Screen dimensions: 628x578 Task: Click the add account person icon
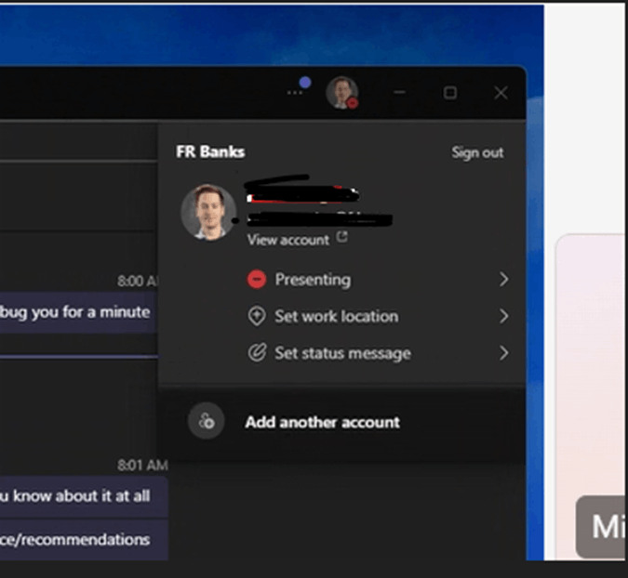pos(207,421)
